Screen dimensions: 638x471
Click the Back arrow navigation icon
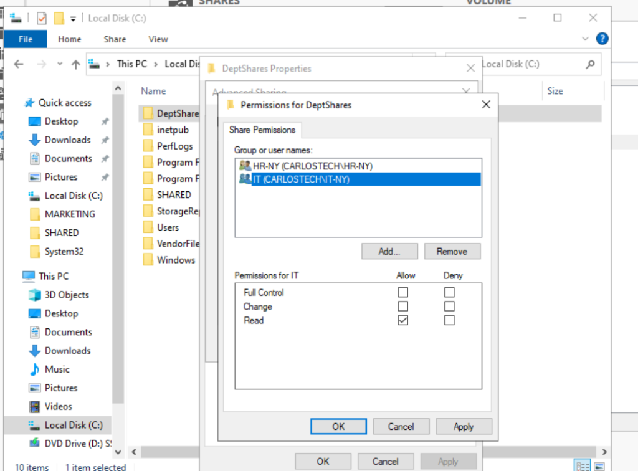[x=19, y=64]
